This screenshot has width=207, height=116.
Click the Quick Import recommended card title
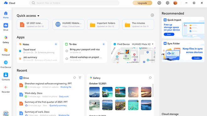[174, 20]
